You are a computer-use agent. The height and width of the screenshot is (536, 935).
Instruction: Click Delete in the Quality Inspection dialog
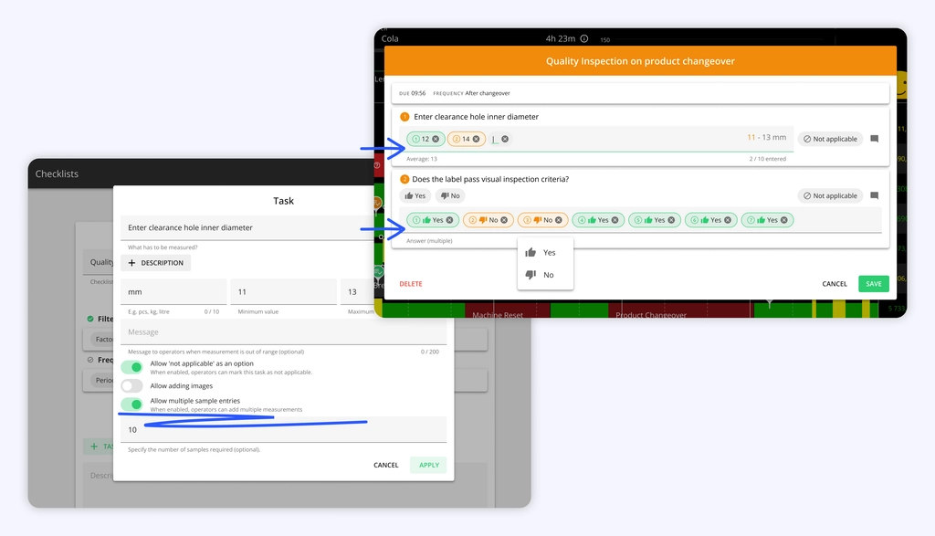411,284
